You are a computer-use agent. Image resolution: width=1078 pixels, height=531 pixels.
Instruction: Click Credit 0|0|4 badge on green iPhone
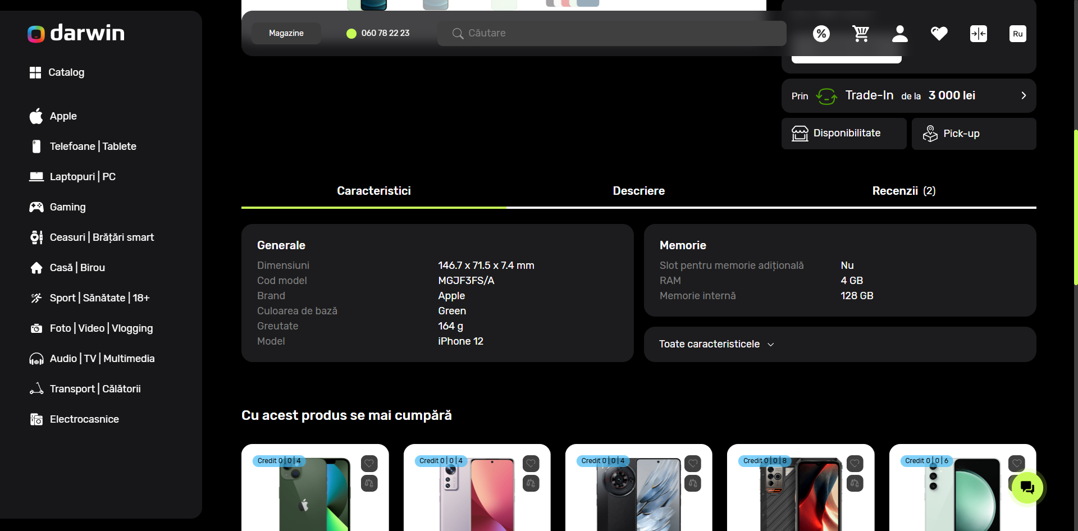(279, 461)
